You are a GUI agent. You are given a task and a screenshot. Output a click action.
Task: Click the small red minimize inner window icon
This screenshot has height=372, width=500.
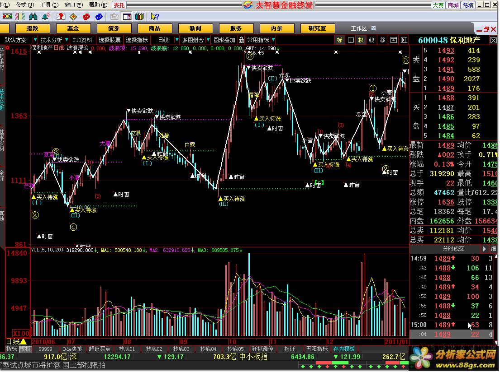pyautogui.click(x=479, y=30)
